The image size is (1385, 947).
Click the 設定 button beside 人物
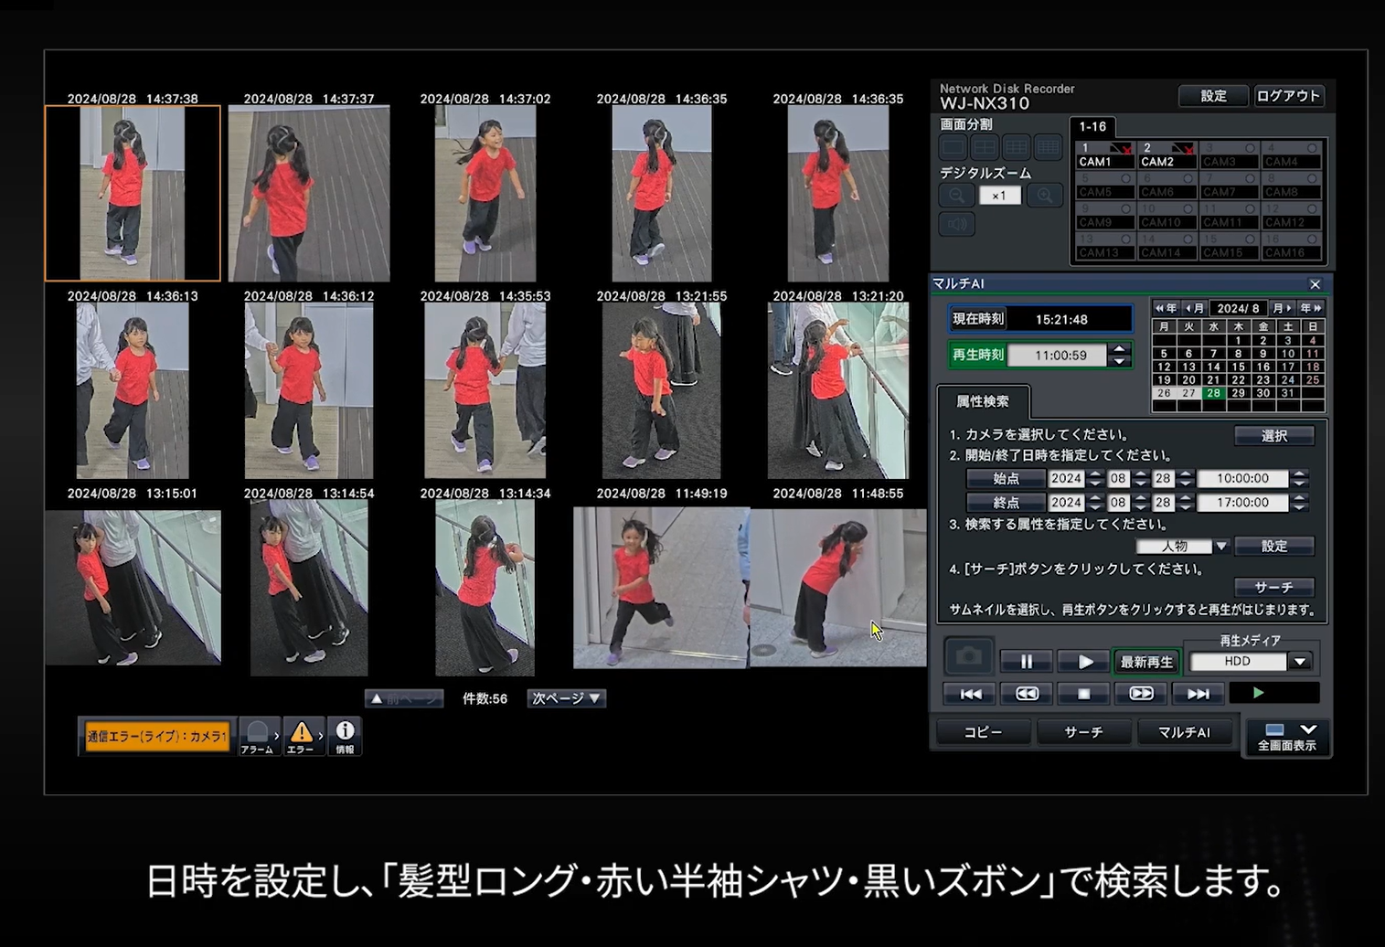click(x=1274, y=547)
